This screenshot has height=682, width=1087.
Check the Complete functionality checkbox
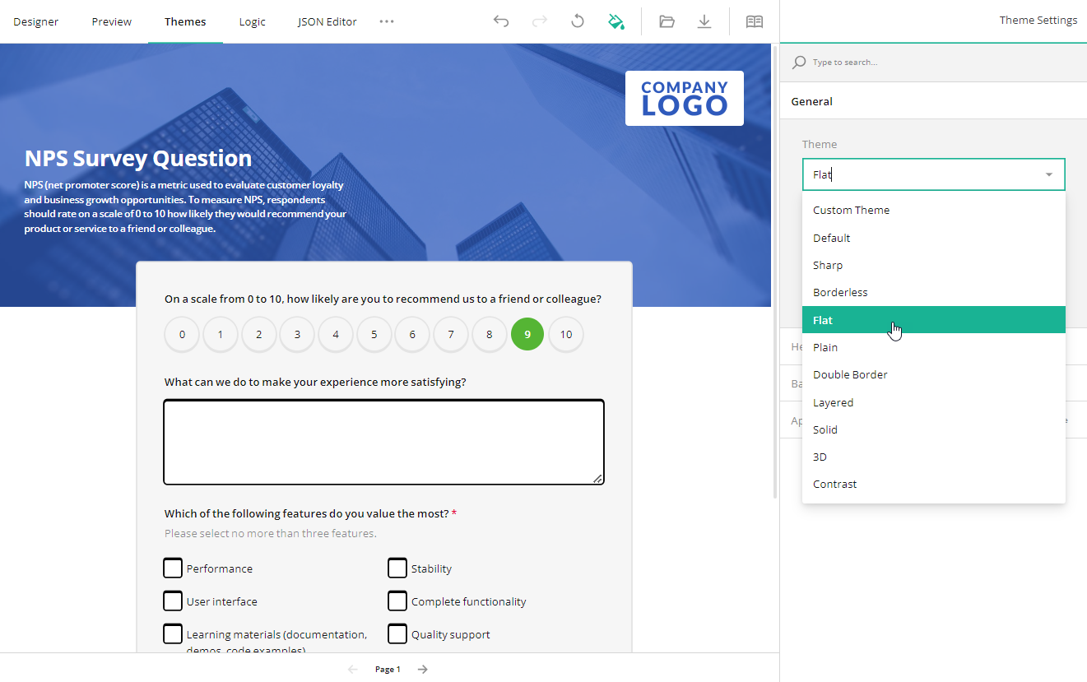(397, 601)
